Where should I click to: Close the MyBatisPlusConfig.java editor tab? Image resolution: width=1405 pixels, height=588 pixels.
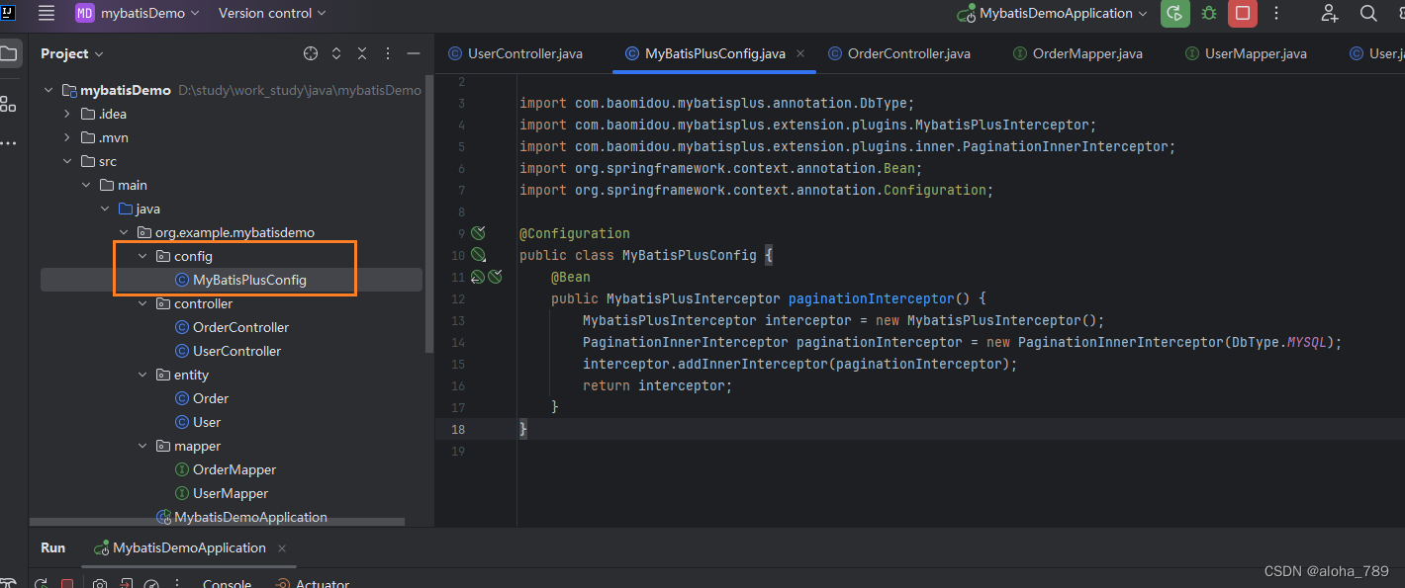click(800, 53)
